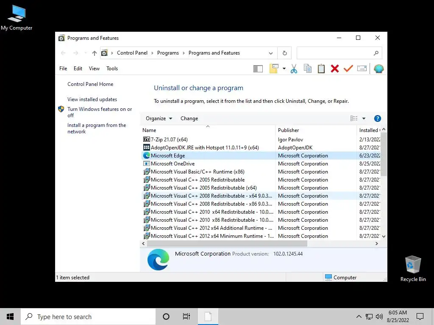Click Control Panel in the breadcrumb
The width and height of the screenshot is (434, 325).
[x=132, y=53]
